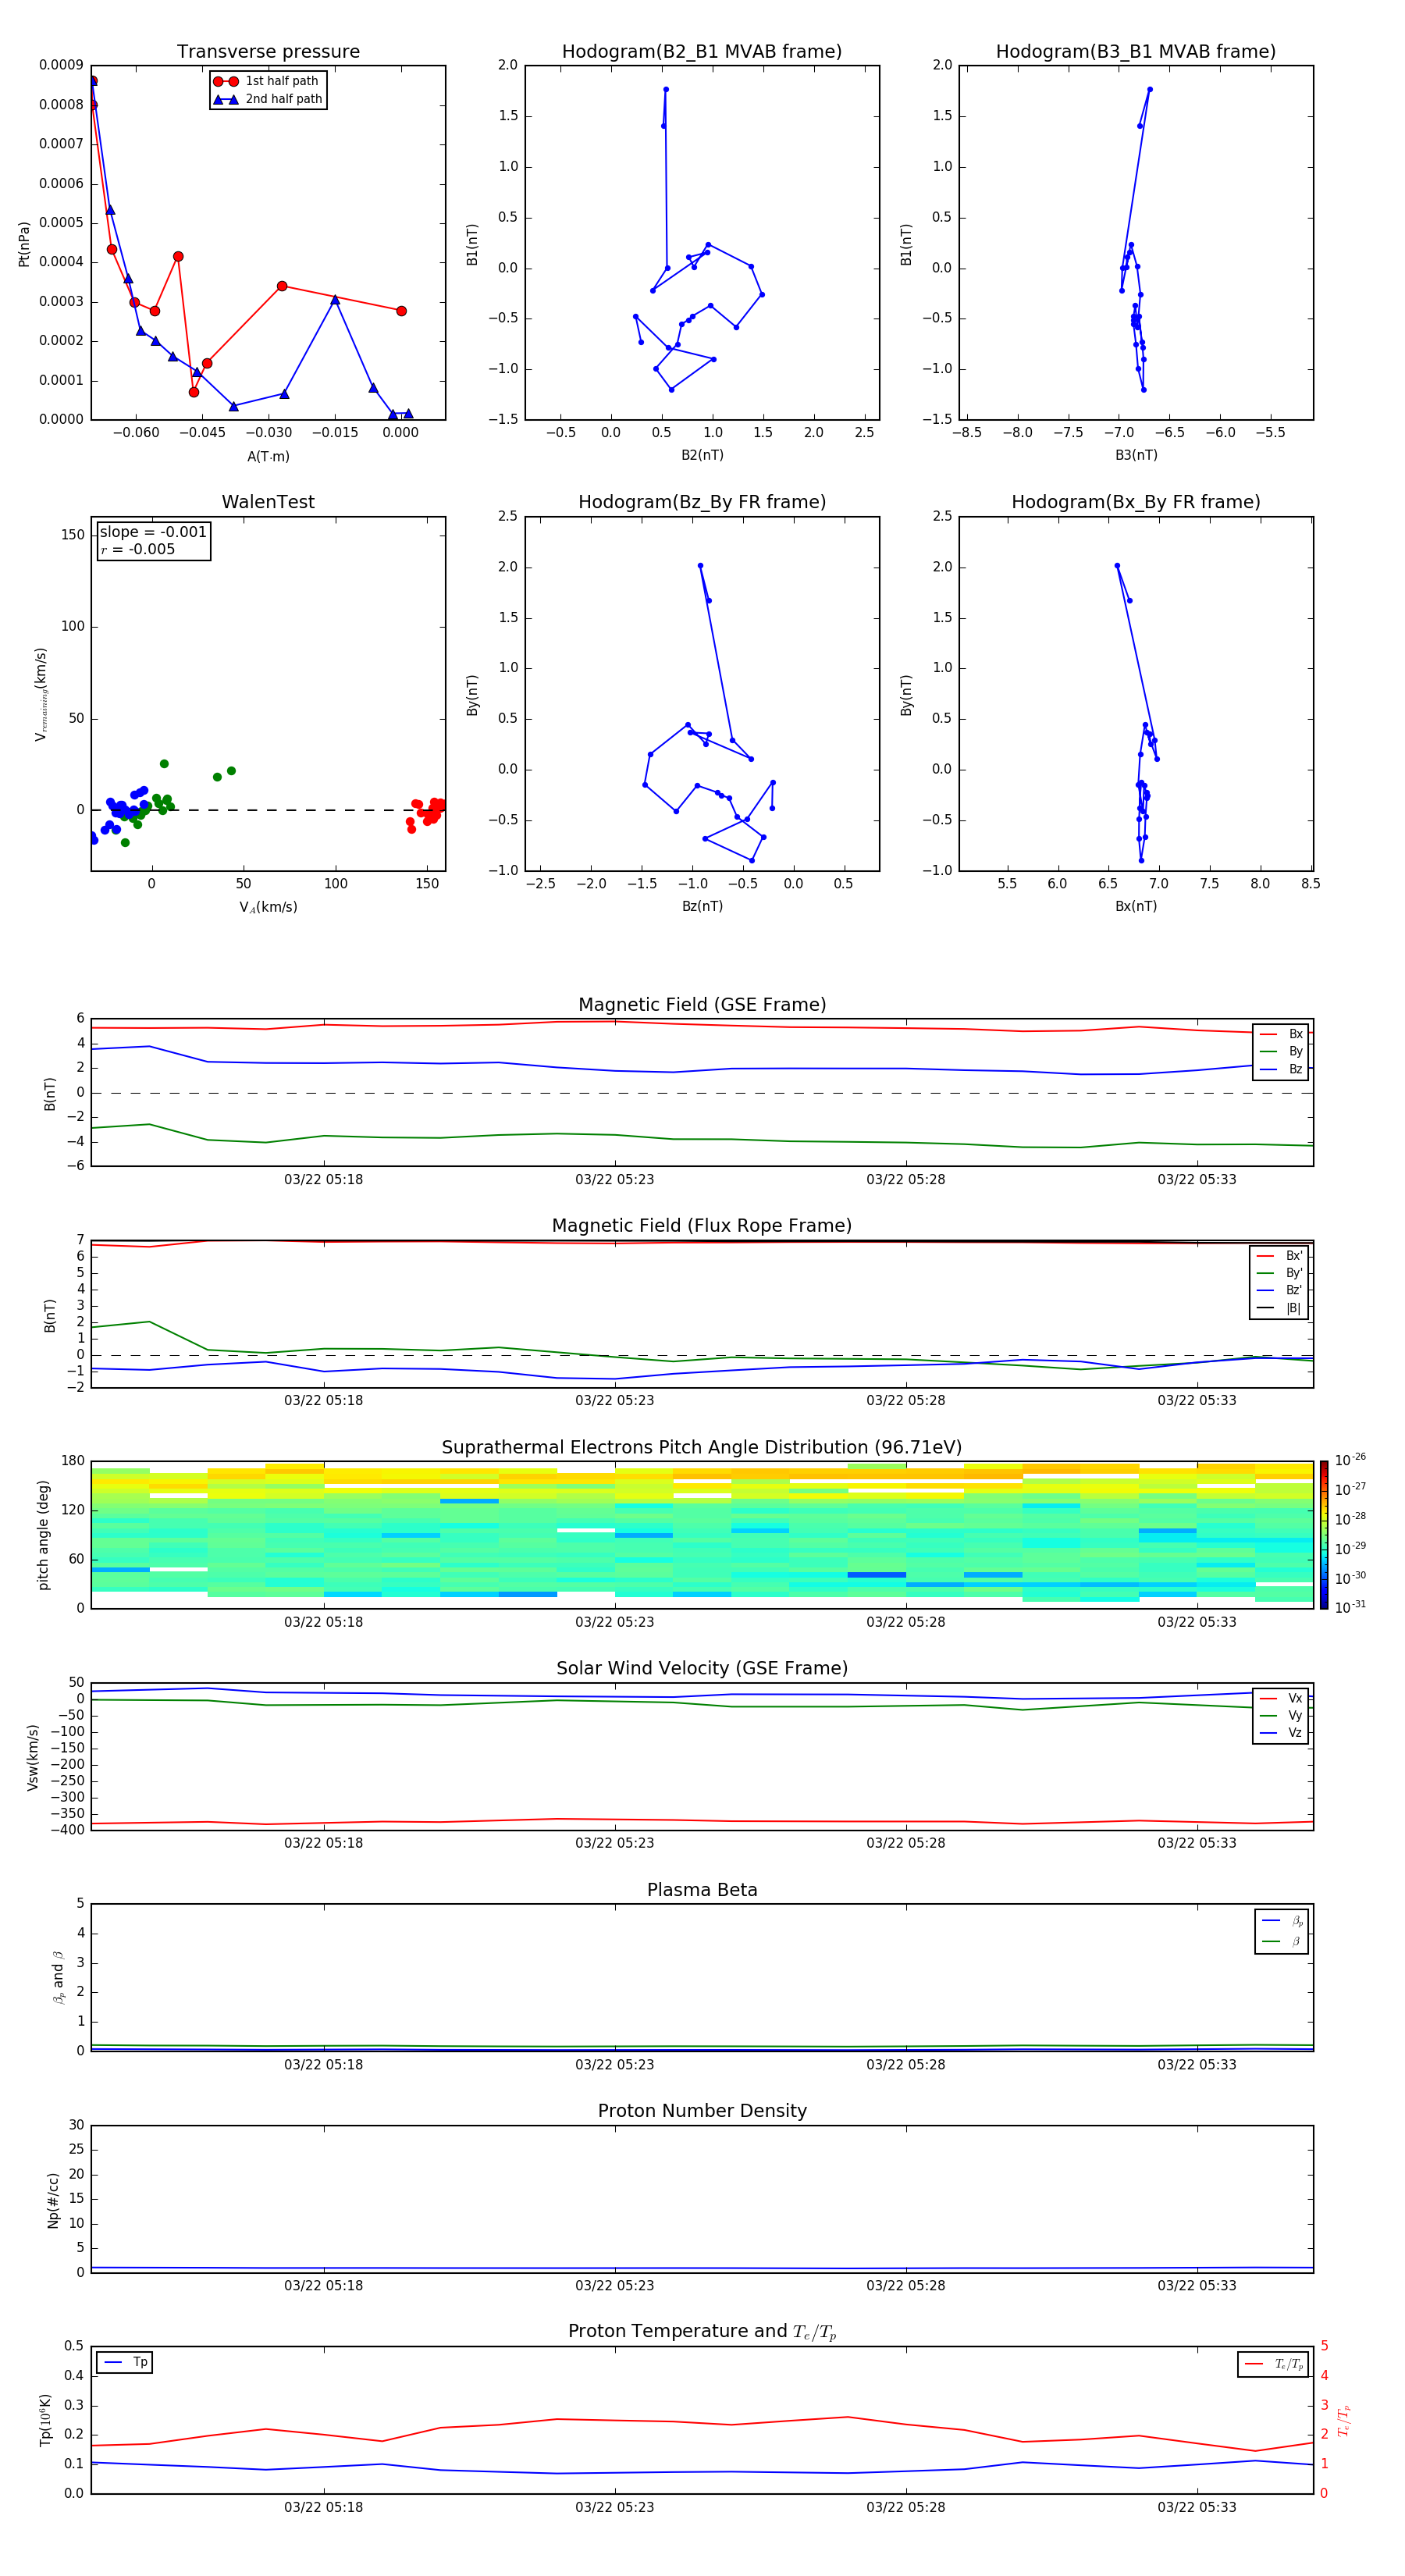Select 'By' in the GSE magnetic field legend

pyautogui.click(x=1282, y=1051)
